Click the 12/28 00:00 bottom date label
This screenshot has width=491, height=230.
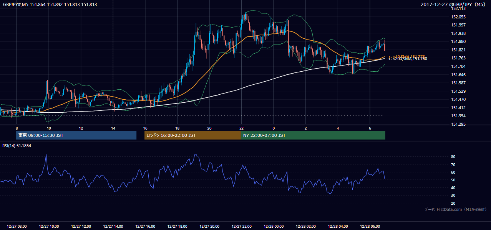pos(274,227)
